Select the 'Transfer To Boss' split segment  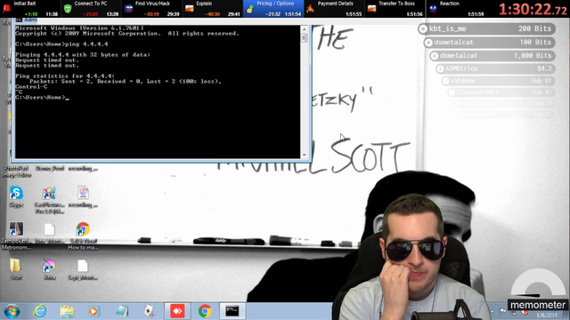[x=395, y=9]
